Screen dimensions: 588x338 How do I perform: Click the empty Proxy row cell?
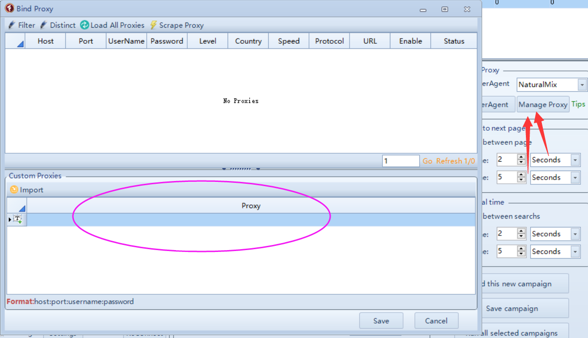251,220
